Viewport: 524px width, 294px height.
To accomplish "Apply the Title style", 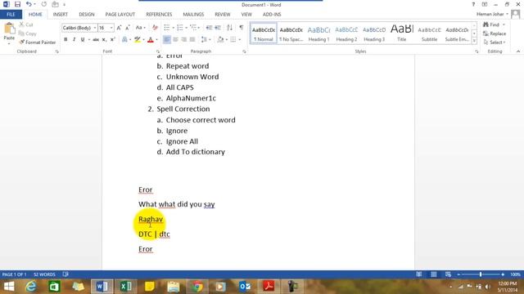I will click(402, 33).
